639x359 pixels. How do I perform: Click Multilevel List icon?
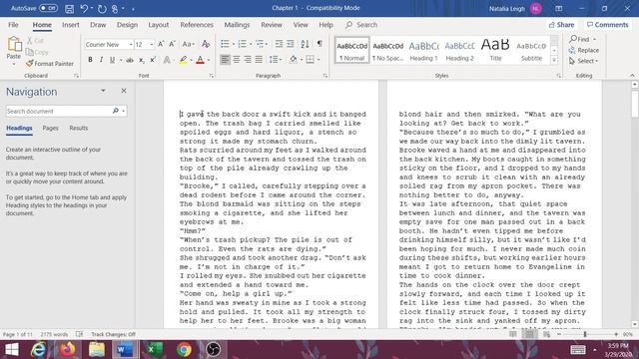click(260, 44)
